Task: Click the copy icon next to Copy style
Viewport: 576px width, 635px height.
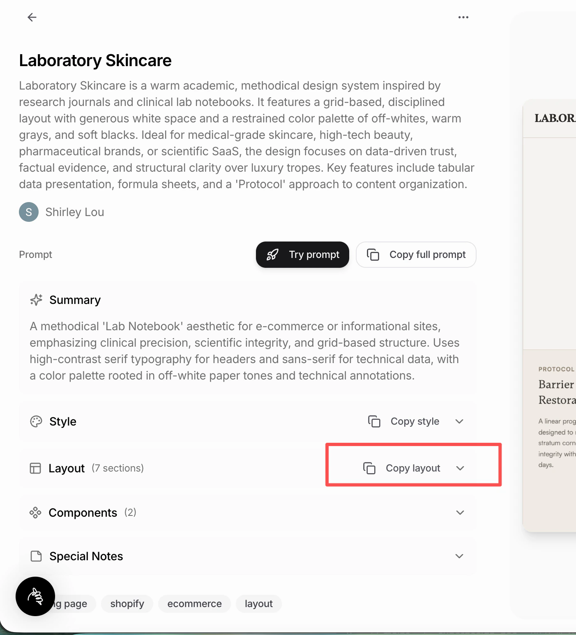Action: [374, 421]
